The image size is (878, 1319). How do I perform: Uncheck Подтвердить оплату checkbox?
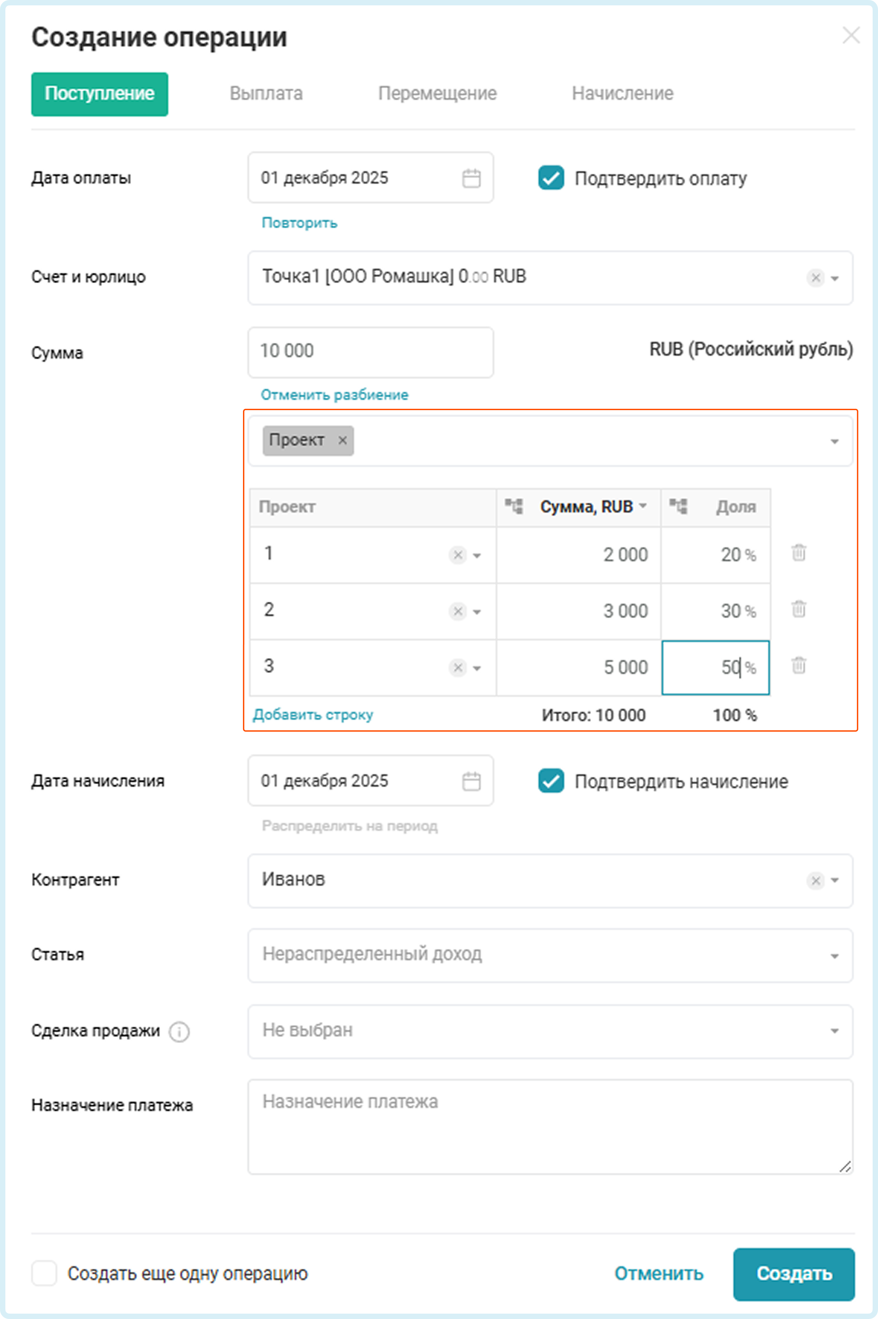(551, 179)
